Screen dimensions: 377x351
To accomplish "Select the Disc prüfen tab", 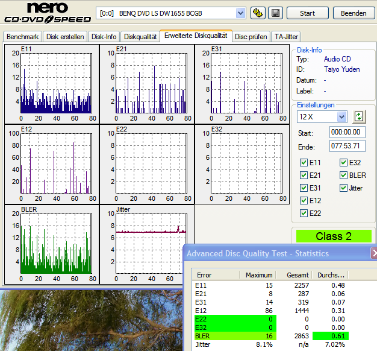I will (251, 37).
